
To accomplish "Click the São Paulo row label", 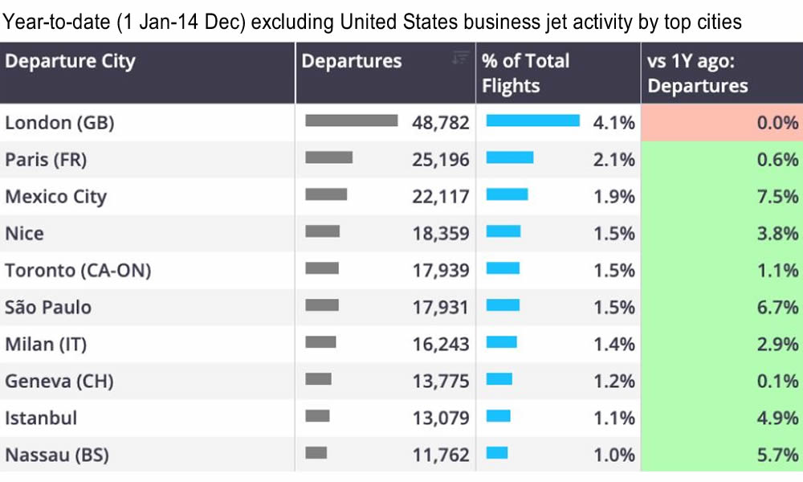I will 48,307.
